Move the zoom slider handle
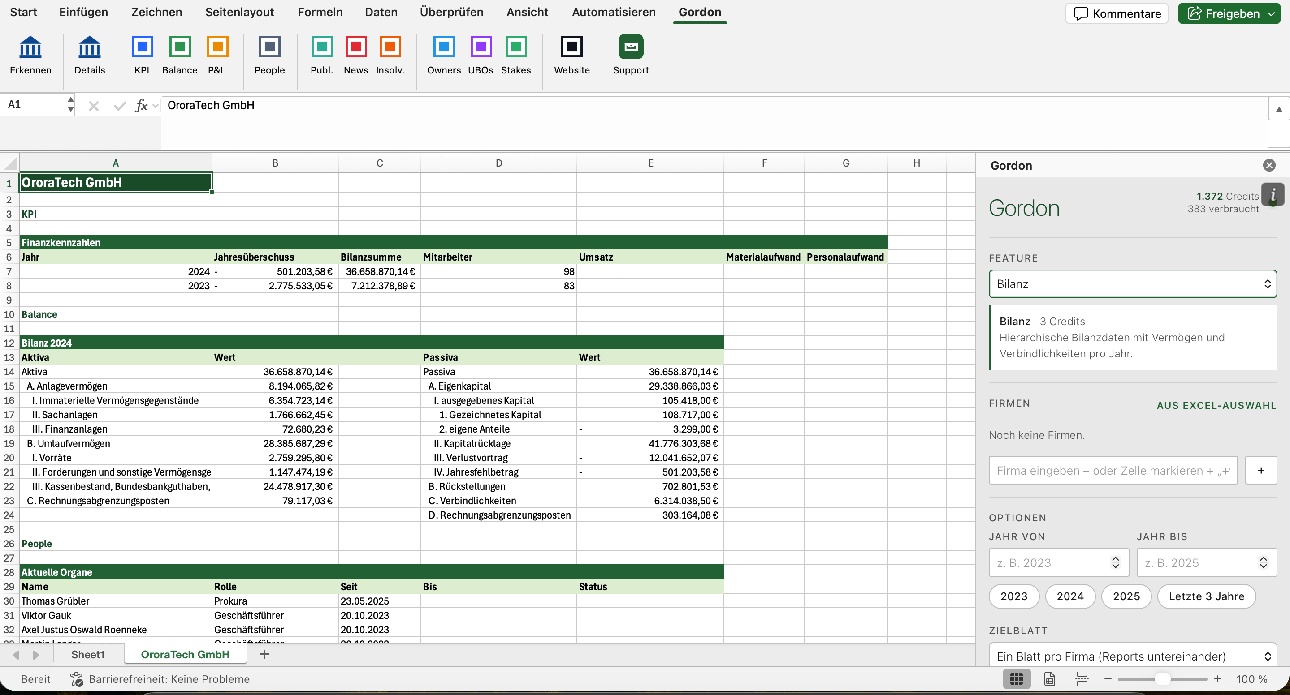The width and height of the screenshot is (1290, 695). point(1162,679)
